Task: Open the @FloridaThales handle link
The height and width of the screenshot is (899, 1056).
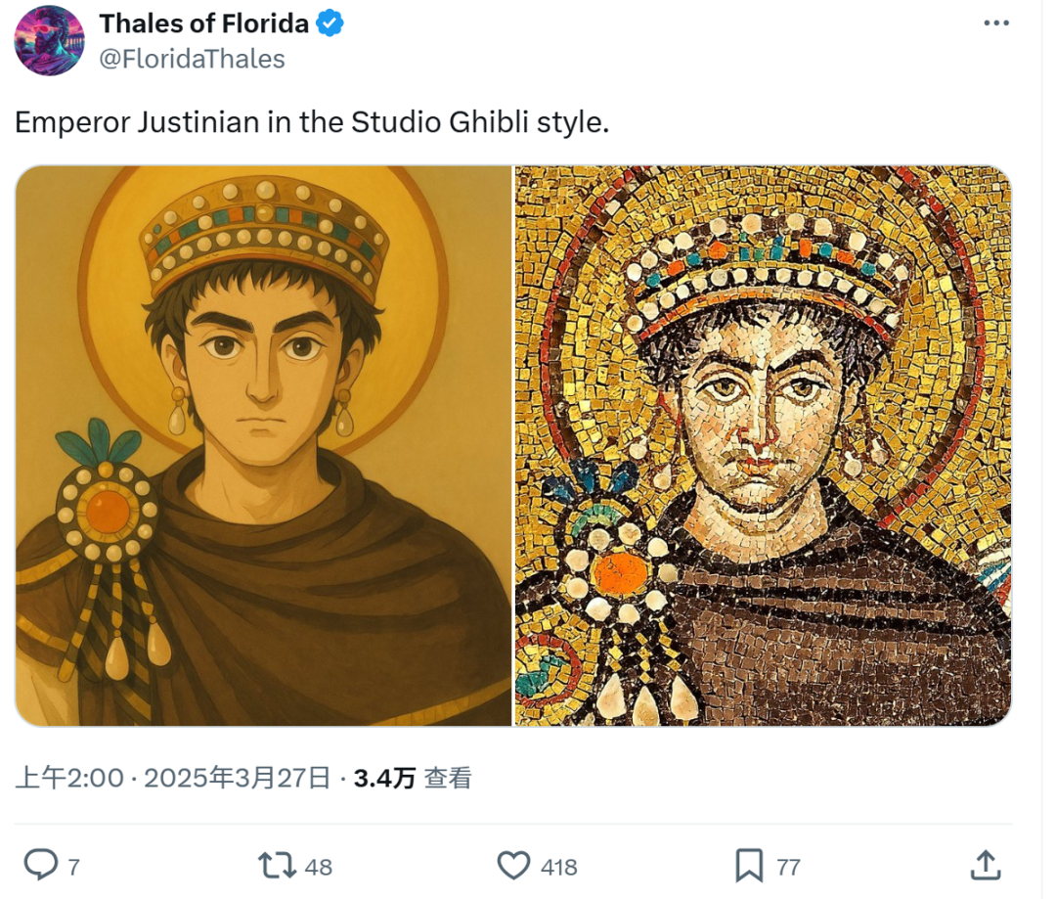Action: 192,60
